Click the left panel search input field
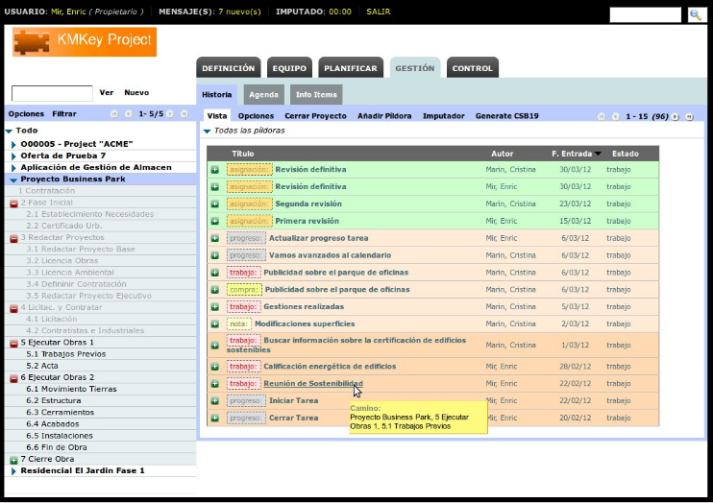Viewport: 713px width, 503px height. point(52,93)
